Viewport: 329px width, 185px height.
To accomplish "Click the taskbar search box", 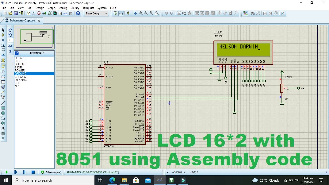I will coord(53,180).
